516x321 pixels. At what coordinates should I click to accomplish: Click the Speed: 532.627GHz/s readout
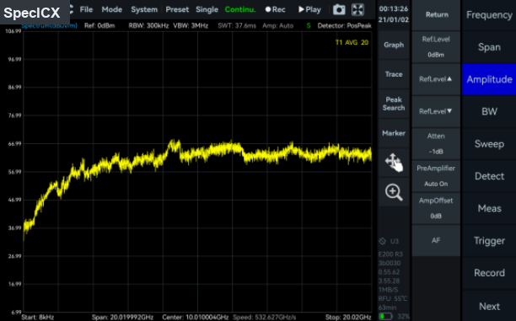(265, 318)
